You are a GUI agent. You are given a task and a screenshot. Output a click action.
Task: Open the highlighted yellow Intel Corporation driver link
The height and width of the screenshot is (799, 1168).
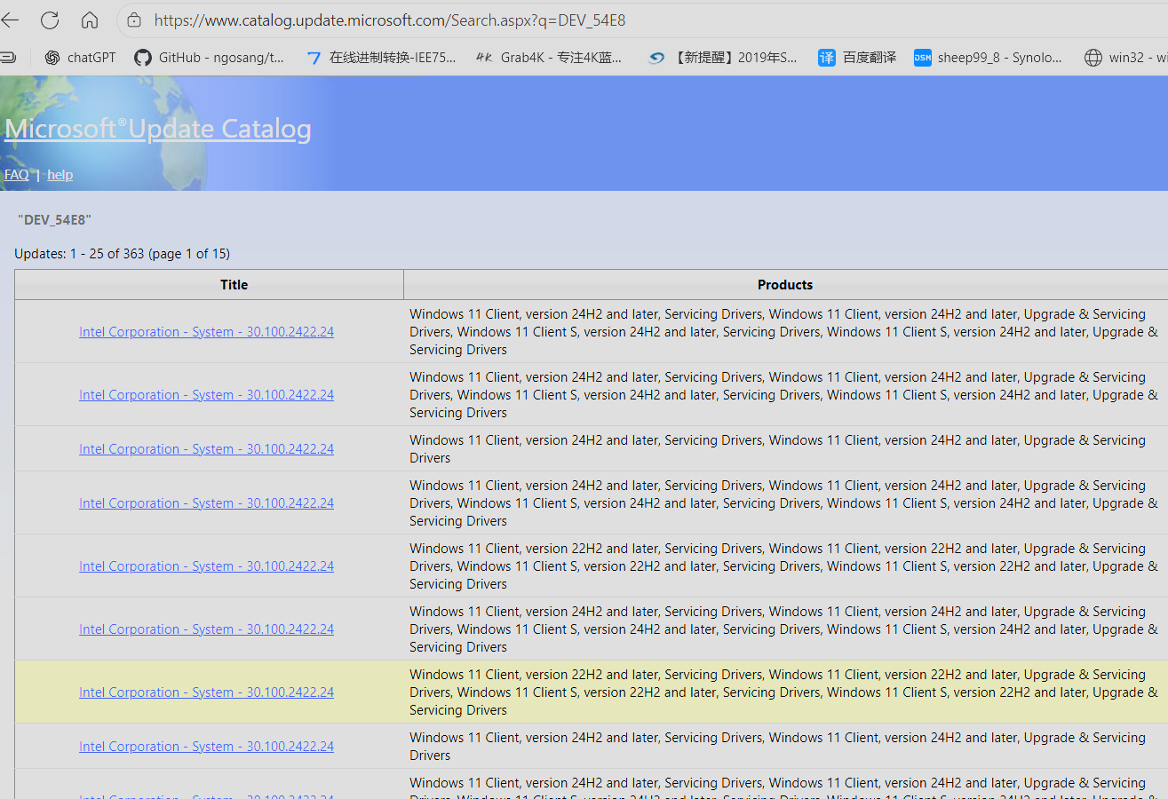click(x=206, y=692)
